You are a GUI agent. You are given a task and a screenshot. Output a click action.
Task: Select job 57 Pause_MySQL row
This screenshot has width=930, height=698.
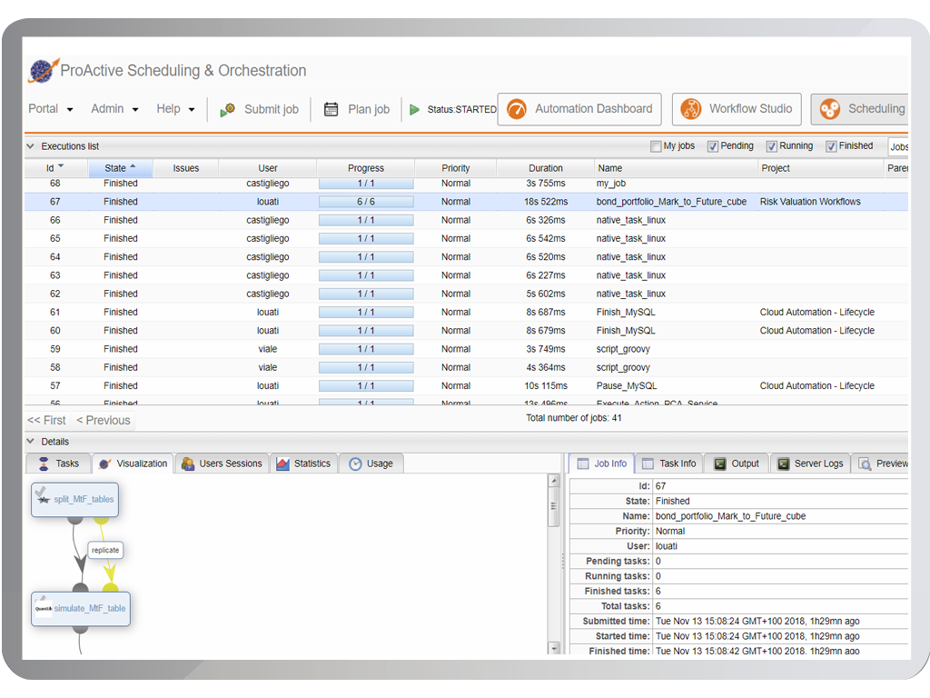click(466, 385)
